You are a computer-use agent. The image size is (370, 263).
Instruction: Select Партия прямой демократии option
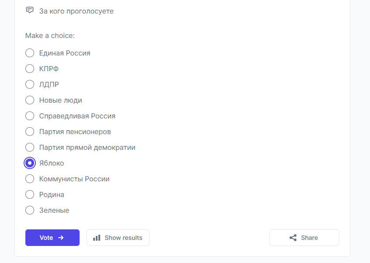click(x=30, y=147)
